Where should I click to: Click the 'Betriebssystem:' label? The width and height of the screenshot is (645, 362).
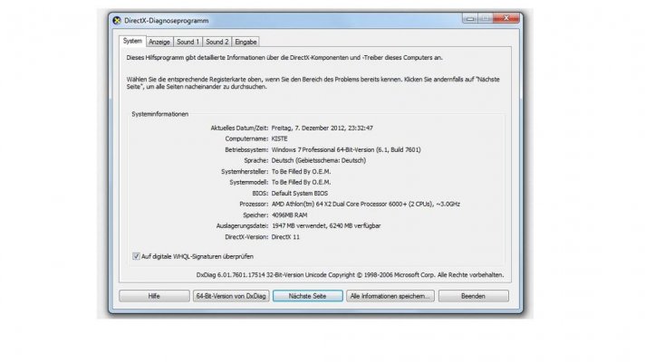coord(246,149)
